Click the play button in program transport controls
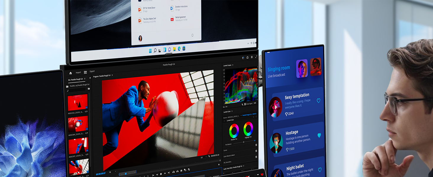Screen dimensions: 433x177 (164, 173)
